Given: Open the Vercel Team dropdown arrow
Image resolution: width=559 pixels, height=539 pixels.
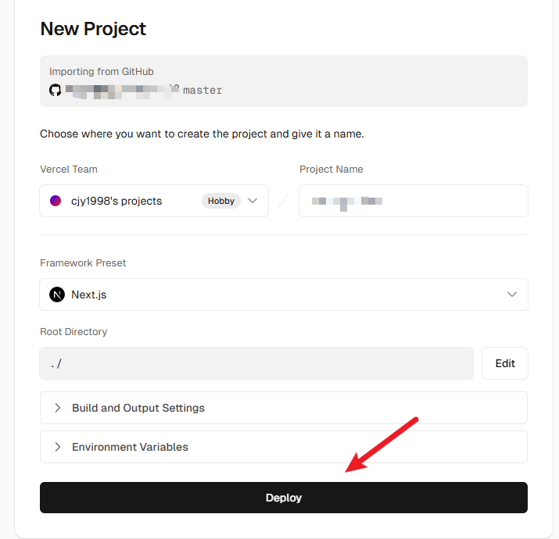Looking at the screenshot, I should click(253, 201).
